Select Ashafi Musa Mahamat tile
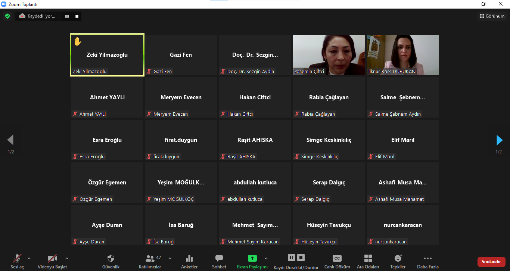This screenshot has height=271, width=510. (x=403, y=183)
